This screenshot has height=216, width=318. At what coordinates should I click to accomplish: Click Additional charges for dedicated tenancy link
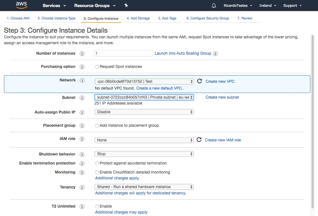point(141,193)
